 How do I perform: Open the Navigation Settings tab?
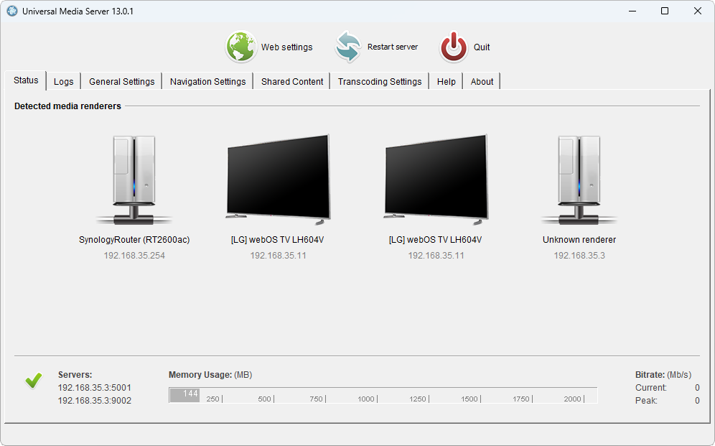point(207,82)
